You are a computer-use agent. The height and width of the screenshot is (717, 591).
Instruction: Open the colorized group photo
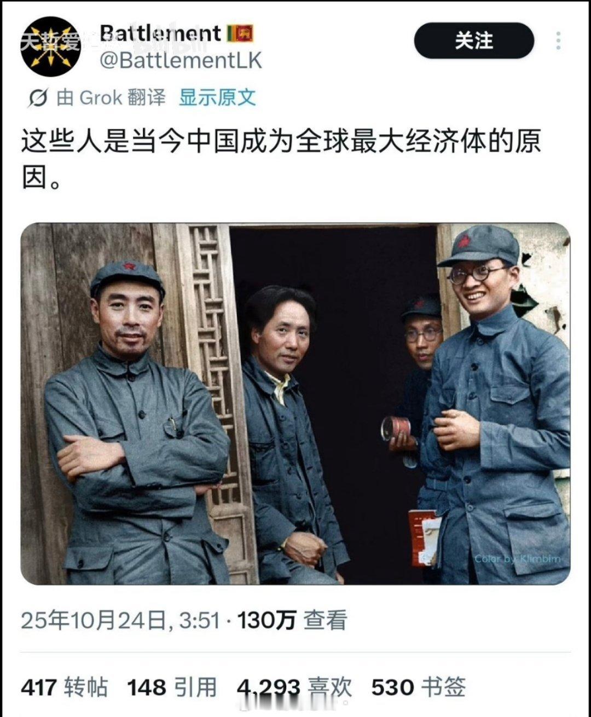click(x=296, y=404)
